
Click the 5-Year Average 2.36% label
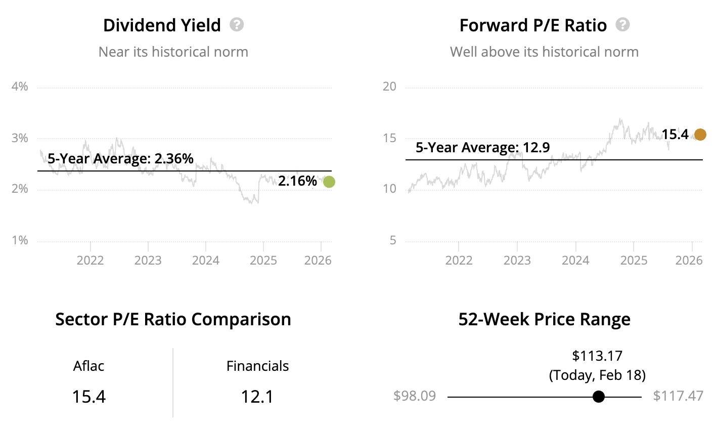[x=120, y=159]
